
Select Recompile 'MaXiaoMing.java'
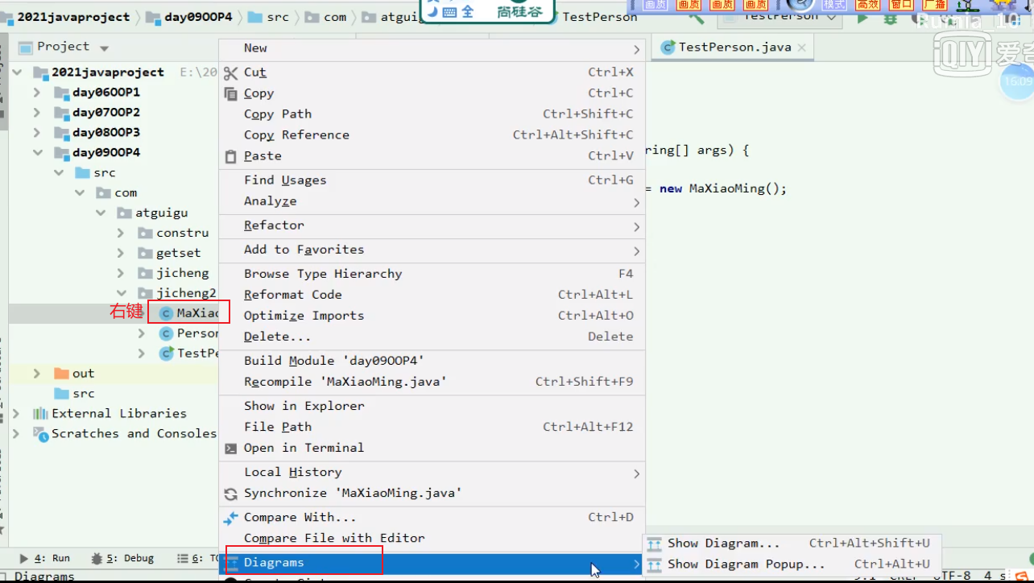coord(432,382)
